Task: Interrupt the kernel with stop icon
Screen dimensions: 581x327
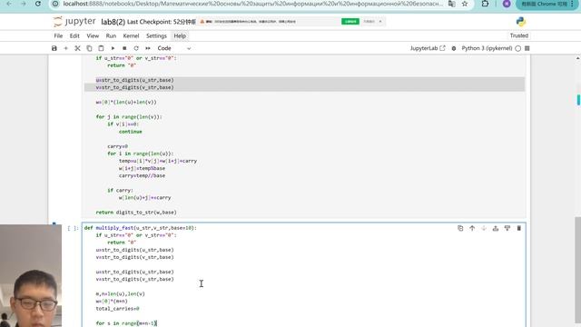Action: click(x=124, y=48)
